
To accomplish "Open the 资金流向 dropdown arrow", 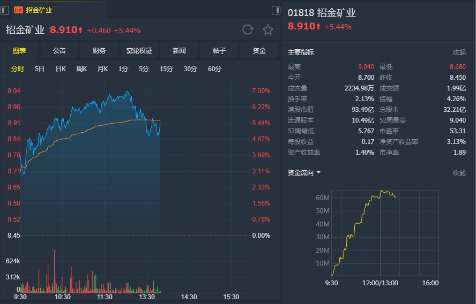I will click(x=318, y=172).
